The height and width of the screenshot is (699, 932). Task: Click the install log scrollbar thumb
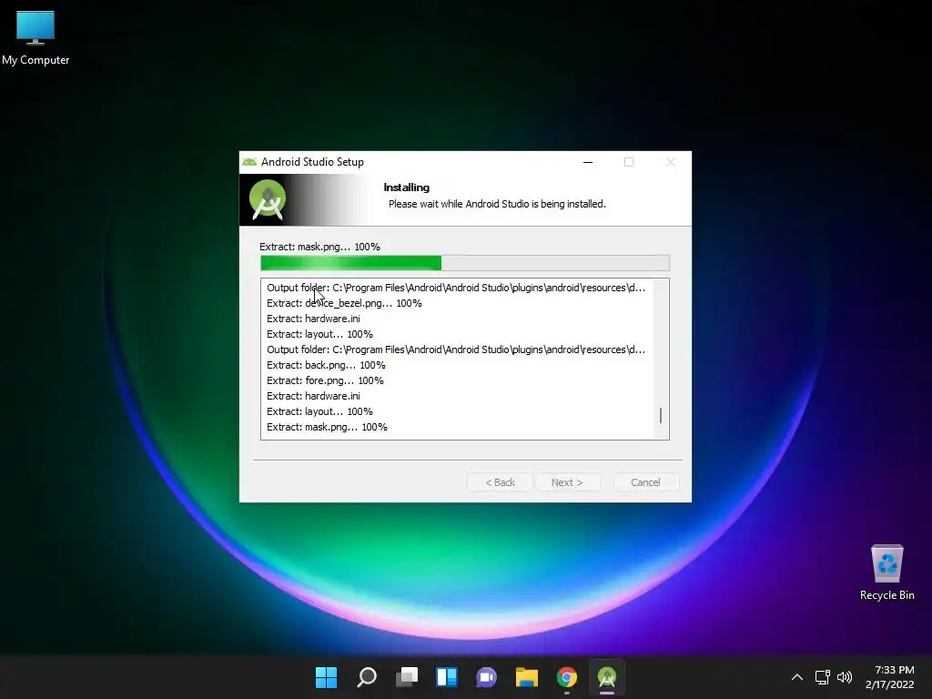(661, 415)
